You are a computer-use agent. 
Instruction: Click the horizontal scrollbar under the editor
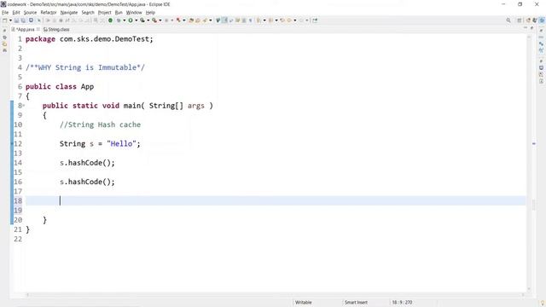coord(275,295)
